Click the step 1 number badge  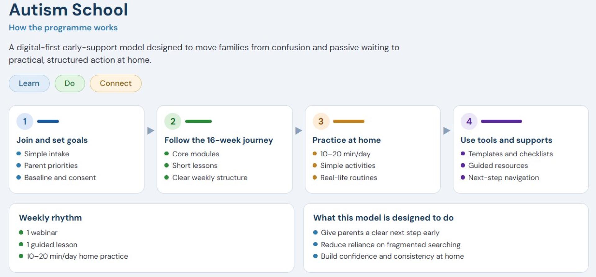pos(25,121)
